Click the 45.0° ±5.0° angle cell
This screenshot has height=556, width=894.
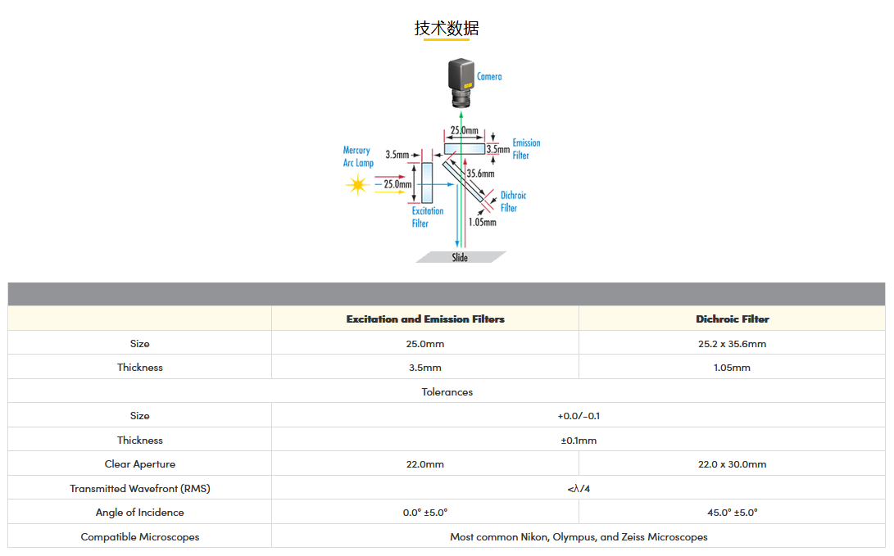(x=732, y=513)
